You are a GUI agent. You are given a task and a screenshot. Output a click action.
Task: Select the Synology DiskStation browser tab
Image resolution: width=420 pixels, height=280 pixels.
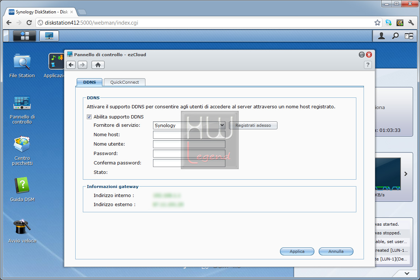pos(41,12)
